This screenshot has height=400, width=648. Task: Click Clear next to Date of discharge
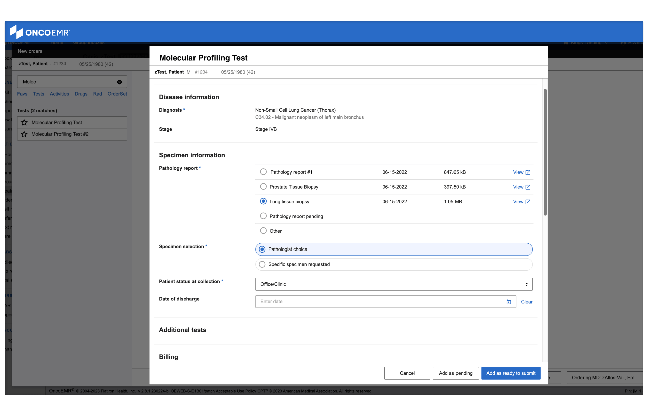pyautogui.click(x=527, y=301)
